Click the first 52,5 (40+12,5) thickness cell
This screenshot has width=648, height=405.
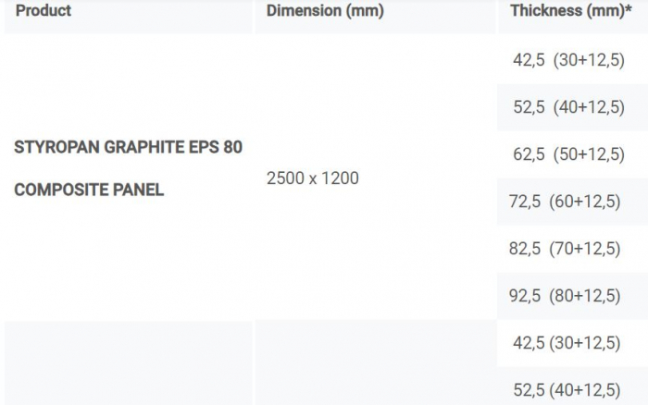click(568, 107)
